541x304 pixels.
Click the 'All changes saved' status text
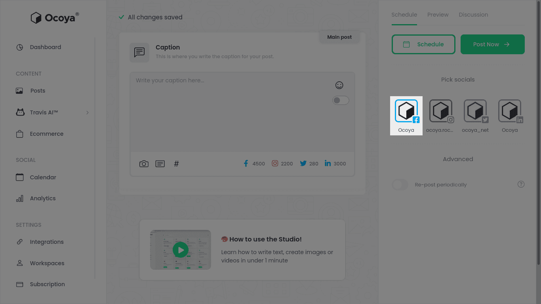[x=155, y=17]
